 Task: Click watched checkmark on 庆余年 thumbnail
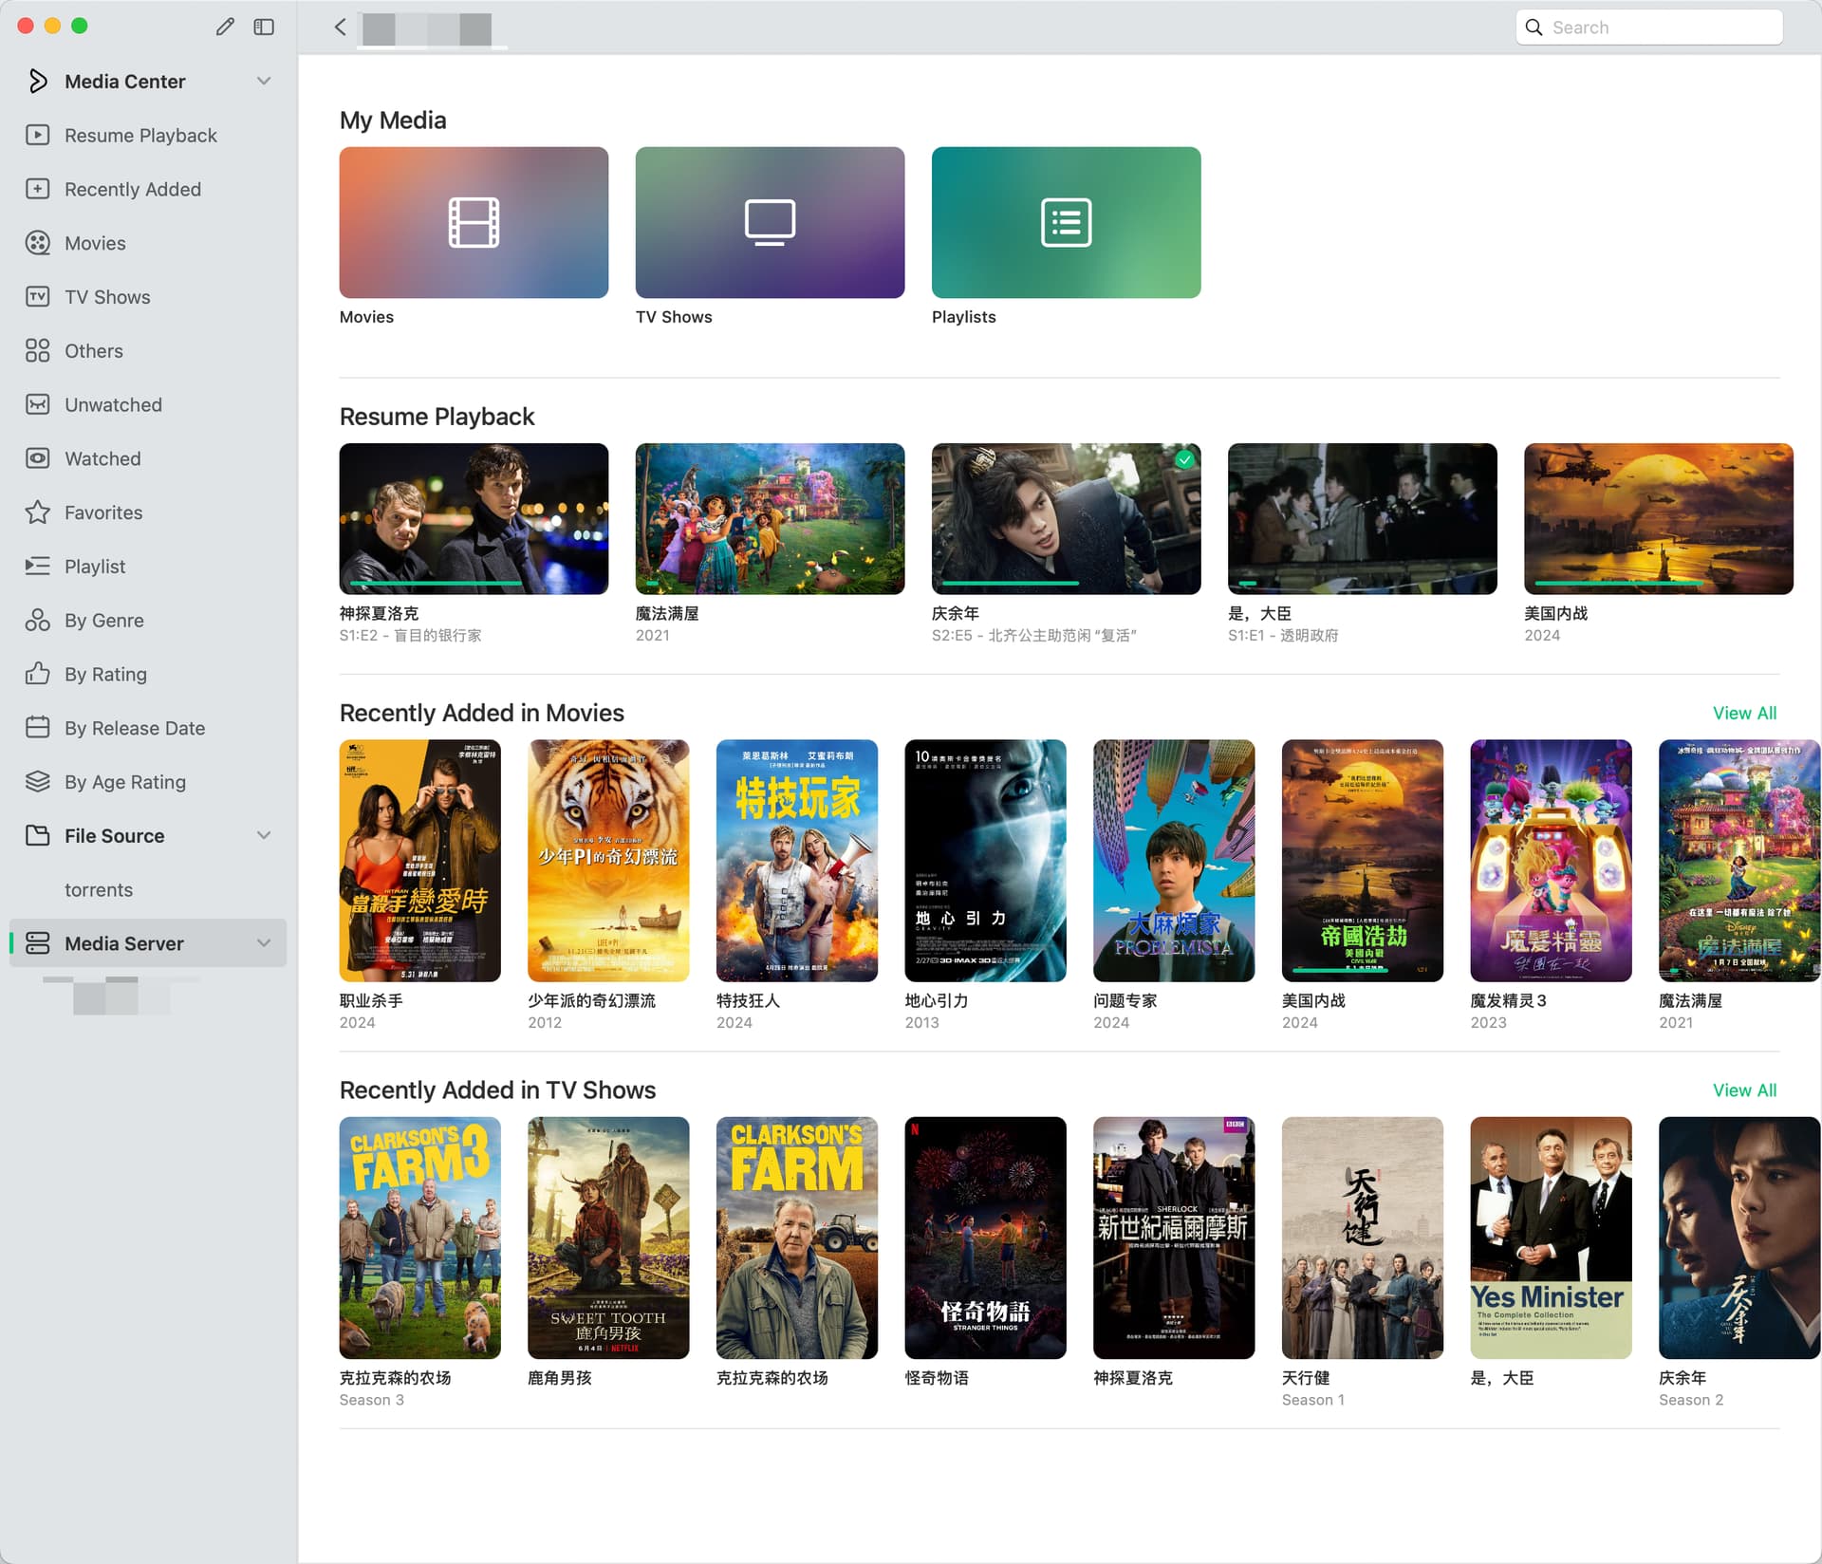tap(1184, 459)
